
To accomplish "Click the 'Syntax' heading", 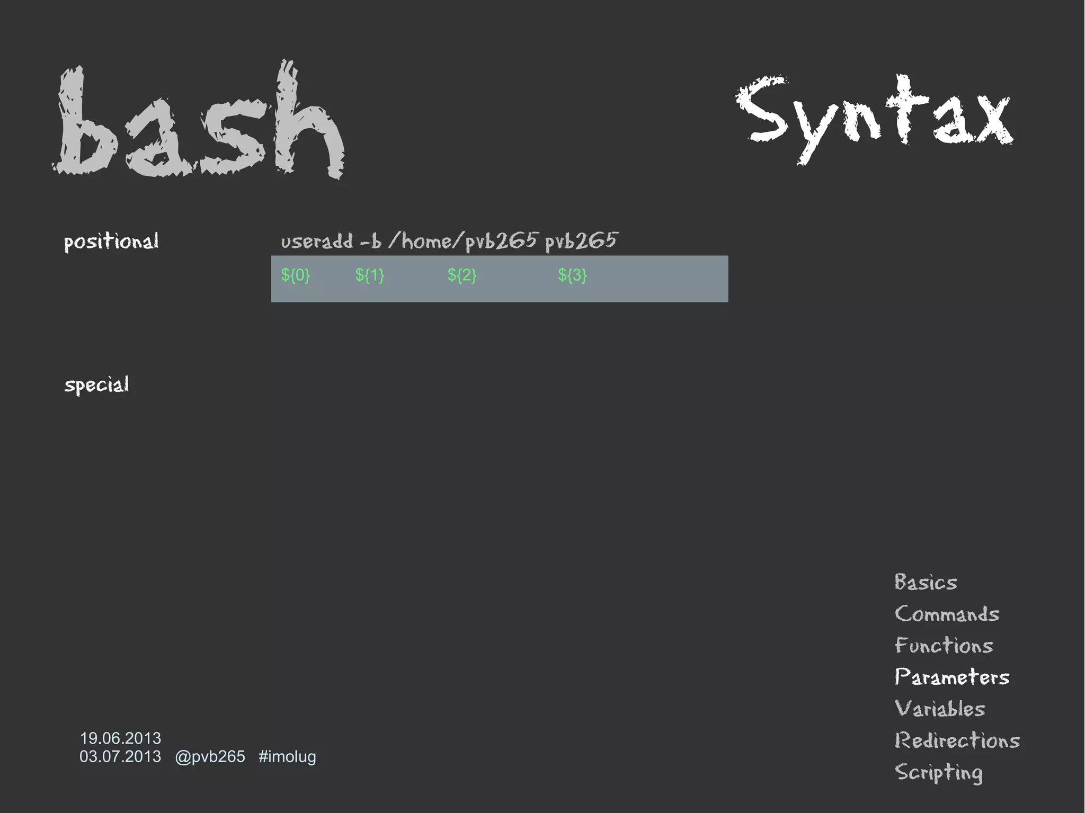I will (x=875, y=119).
